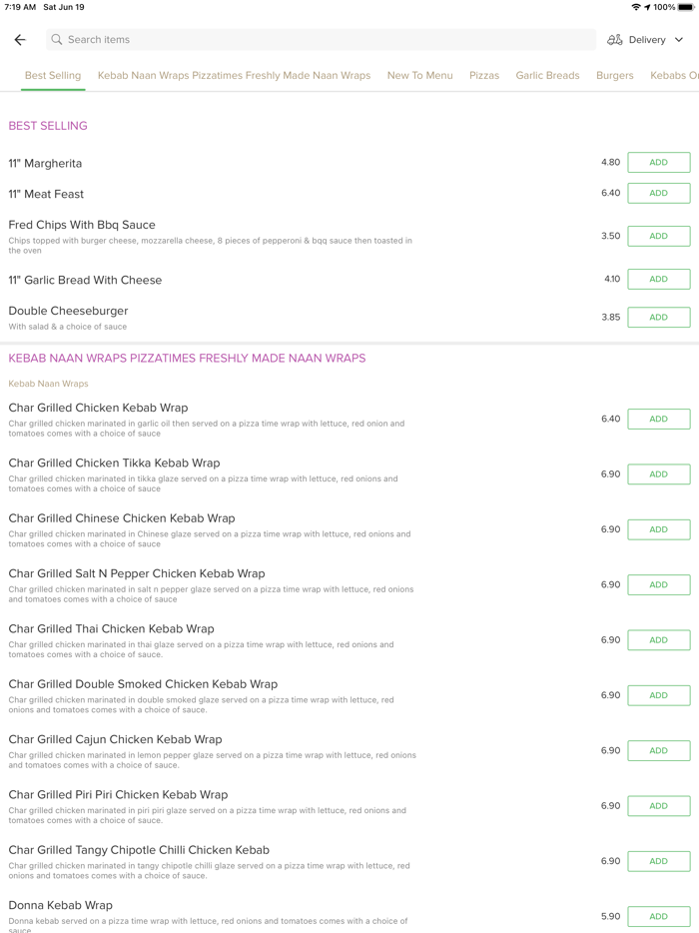Add Char Grilled Cajun Chicken Kebab Wrap
This screenshot has height=933, width=699.
[x=658, y=751]
